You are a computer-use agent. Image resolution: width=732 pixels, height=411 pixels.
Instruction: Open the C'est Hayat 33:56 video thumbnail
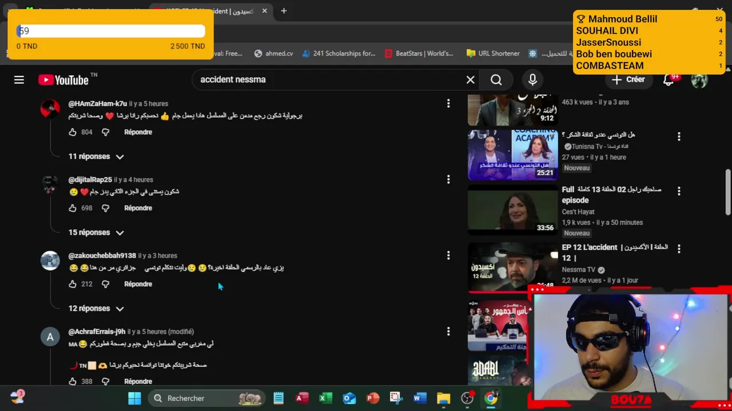512,209
